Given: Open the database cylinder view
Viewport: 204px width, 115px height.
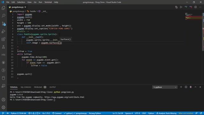Looking at the screenshot, I should pyautogui.click(x=4, y=78).
